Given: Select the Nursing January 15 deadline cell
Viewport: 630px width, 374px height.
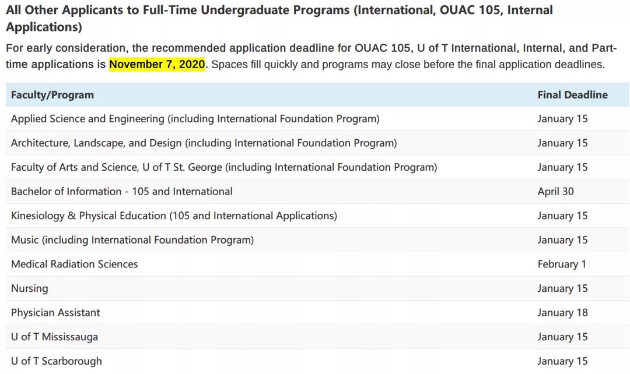Looking at the screenshot, I should point(562,288).
